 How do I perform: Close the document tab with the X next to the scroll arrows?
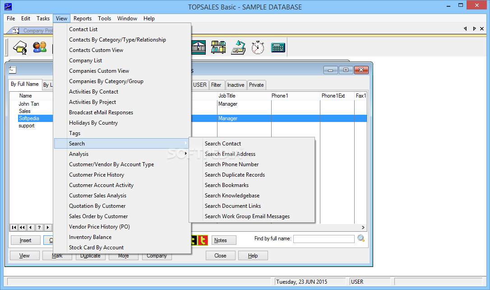(482, 29)
